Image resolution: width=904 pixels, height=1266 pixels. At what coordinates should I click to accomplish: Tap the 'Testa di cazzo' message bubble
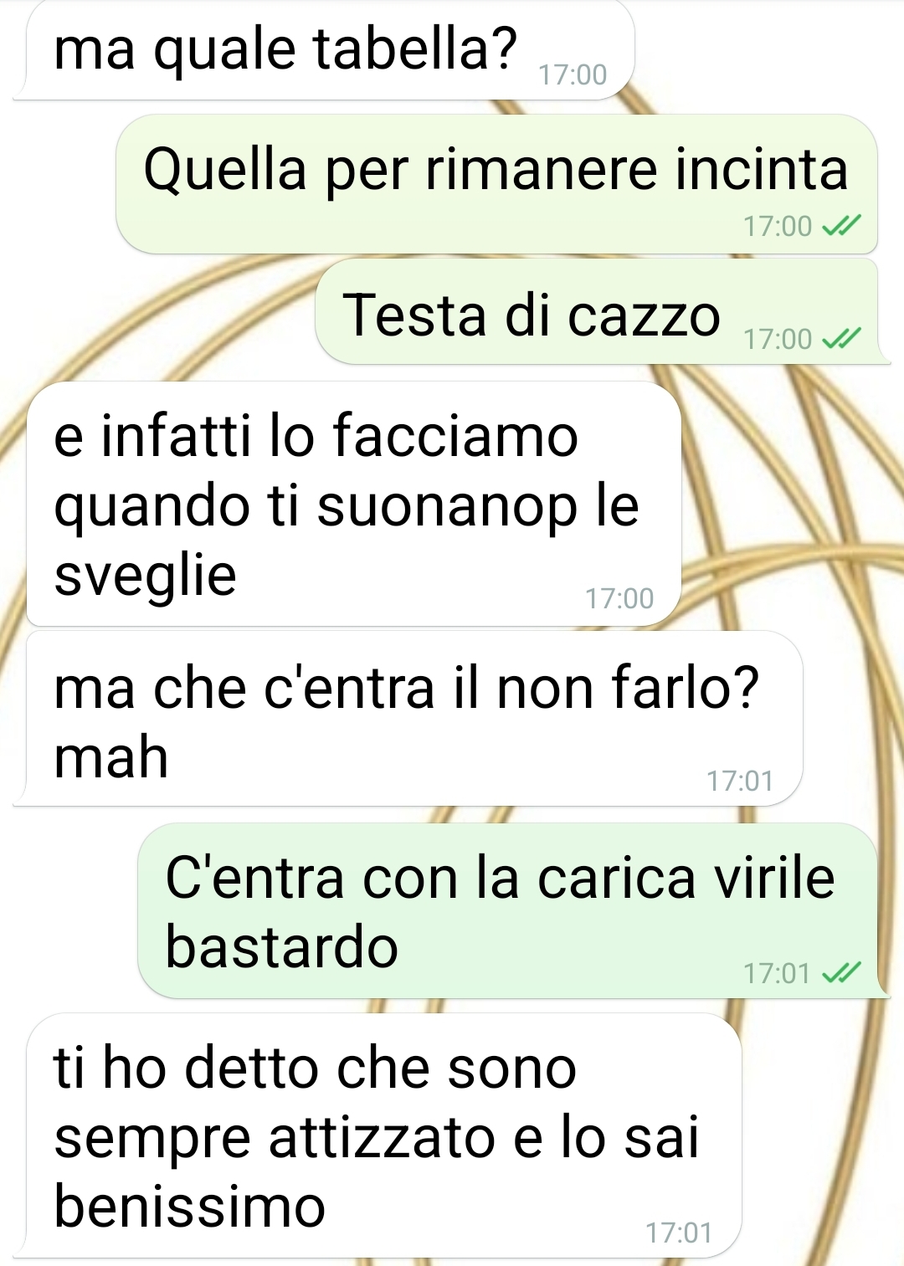[x=598, y=312]
